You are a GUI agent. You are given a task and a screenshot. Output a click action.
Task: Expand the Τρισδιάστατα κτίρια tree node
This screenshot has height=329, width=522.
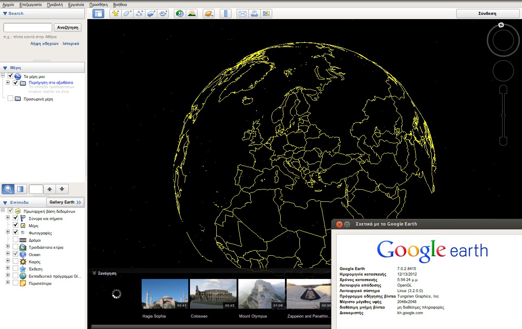[8, 247]
